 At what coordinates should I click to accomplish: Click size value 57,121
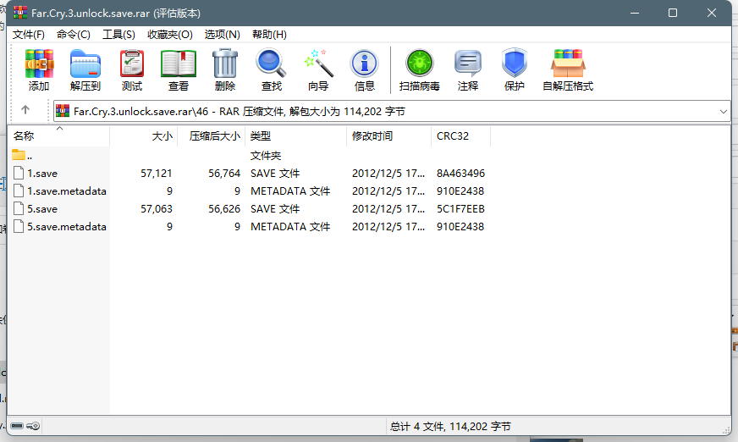(157, 173)
